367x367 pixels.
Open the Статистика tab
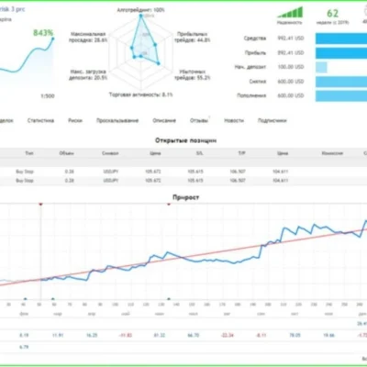pyautogui.click(x=40, y=120)
